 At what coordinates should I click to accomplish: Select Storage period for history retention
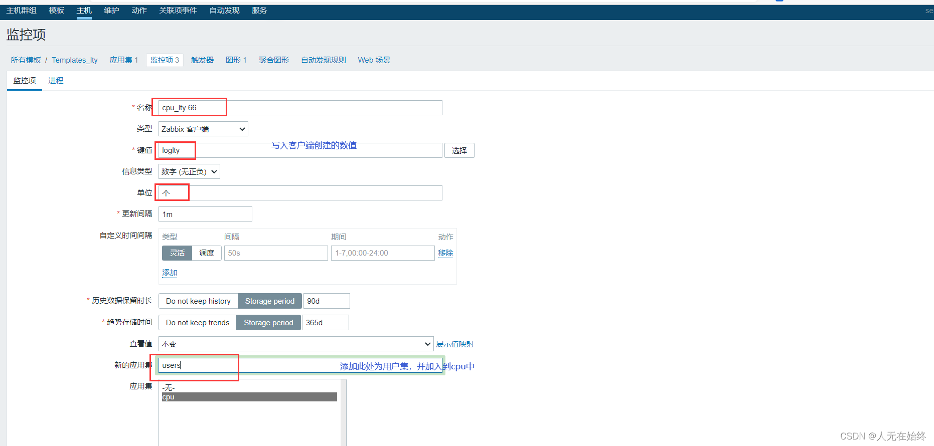point(270,301)
